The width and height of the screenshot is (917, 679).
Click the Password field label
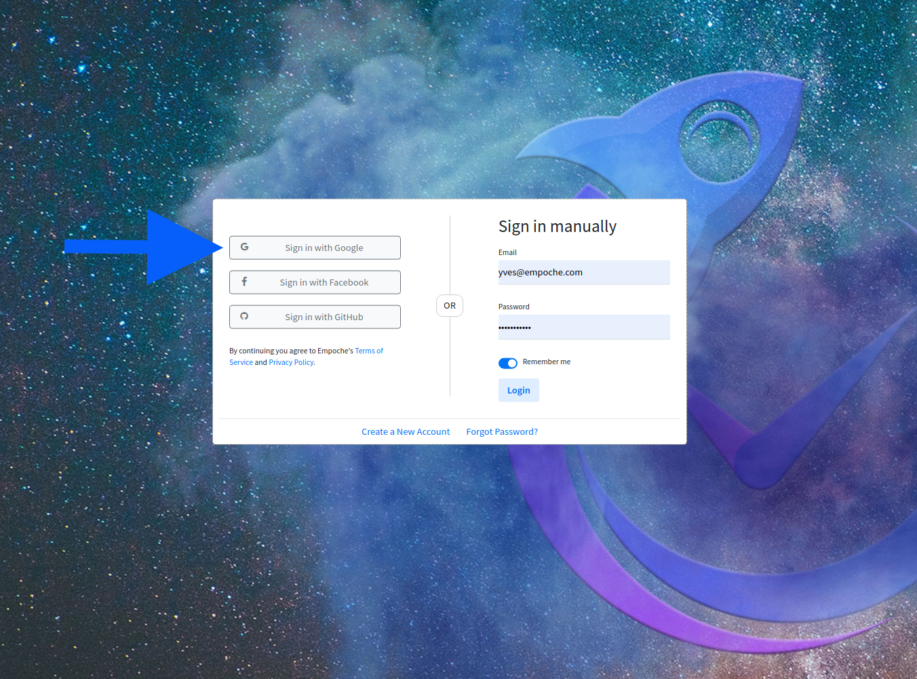pos(514,307)
